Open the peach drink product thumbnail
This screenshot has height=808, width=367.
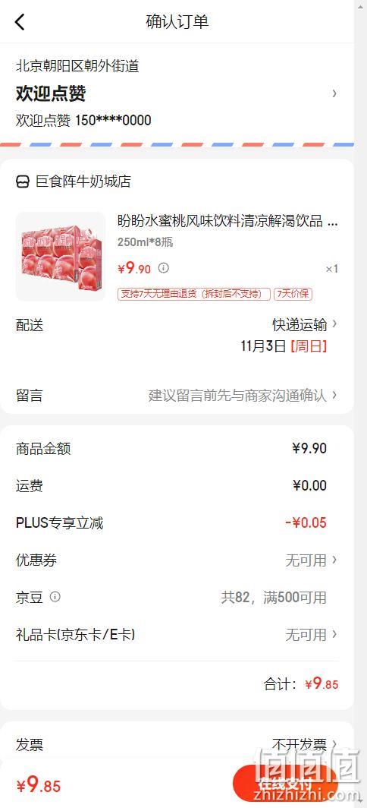click(x=61, y=257)
